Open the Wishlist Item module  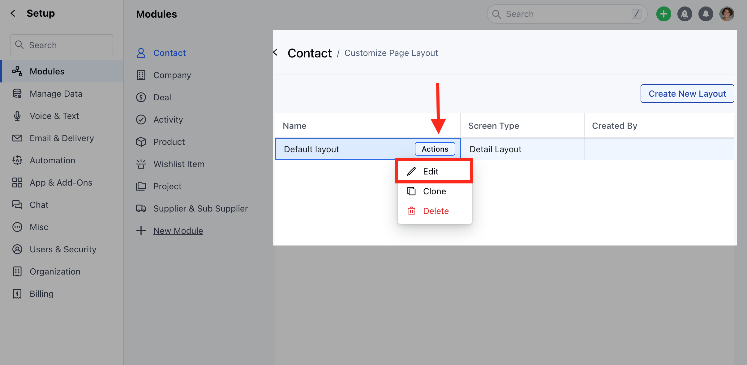click(x=179, y=164)
